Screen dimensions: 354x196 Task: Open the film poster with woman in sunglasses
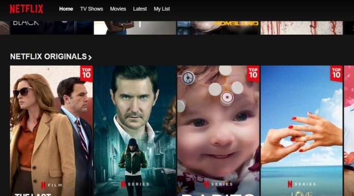[x=51, y=131]
